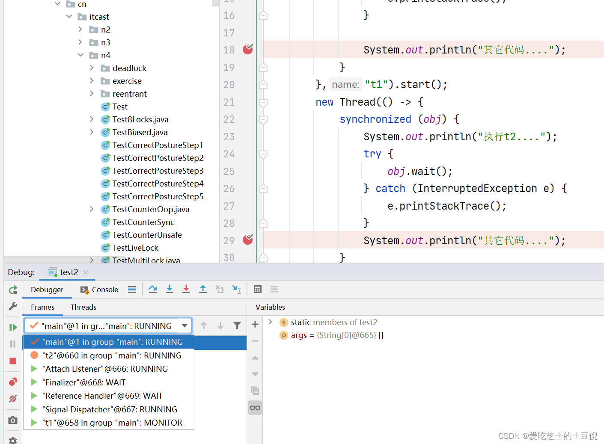604x444 pixels.
Task: Toggle the breakpoint on line 29
Action: pyautogui.click(x=248, y=240)
